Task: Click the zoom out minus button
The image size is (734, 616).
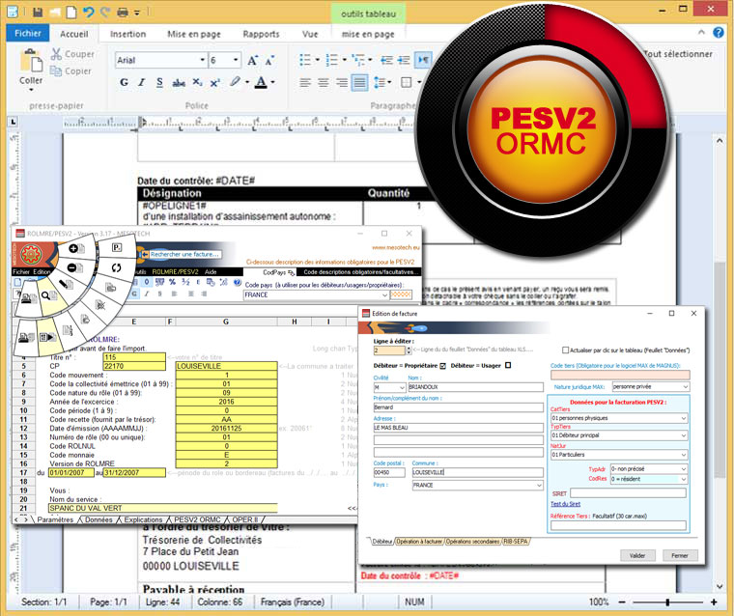Action: pos(622,602)
